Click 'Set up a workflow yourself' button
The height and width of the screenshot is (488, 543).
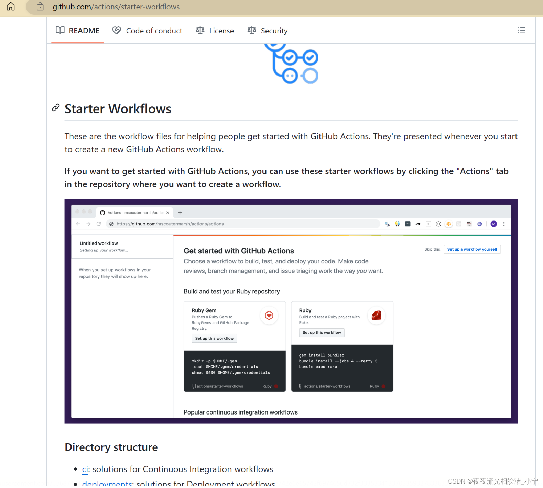coord(472,249)
